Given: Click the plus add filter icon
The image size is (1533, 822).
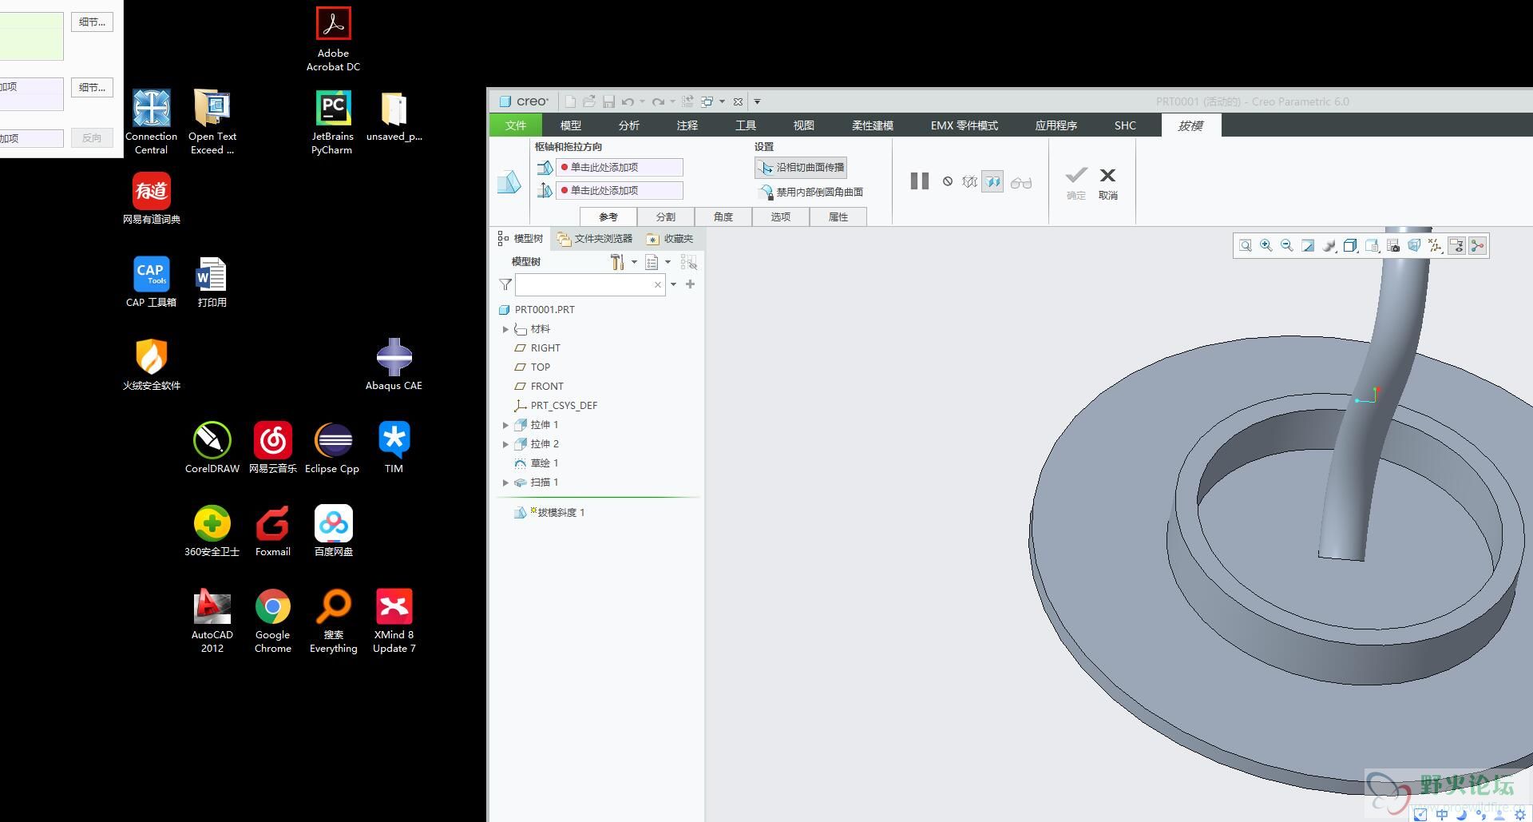Looking at the screenshot, I should click(690, 284).
